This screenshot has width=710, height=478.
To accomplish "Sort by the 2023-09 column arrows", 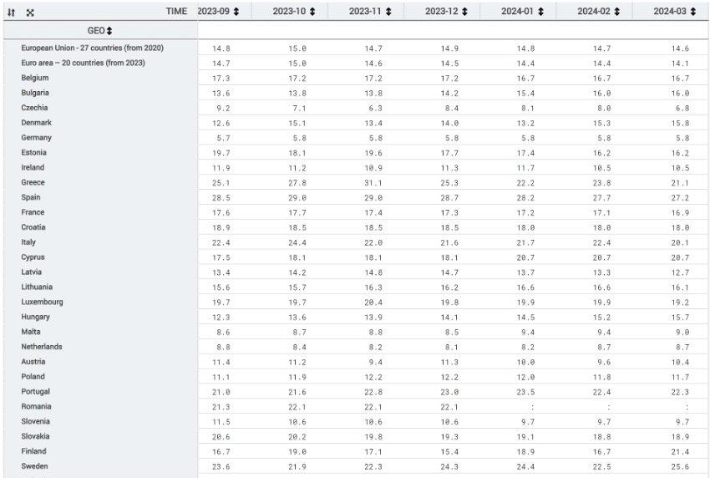I will click(236, 12).
